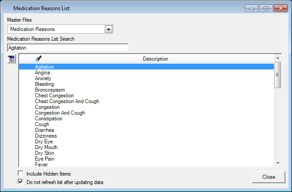Click the vertical scrollbar thumb
This screenshot has width=292, height=192.
(x=278, y=74)
